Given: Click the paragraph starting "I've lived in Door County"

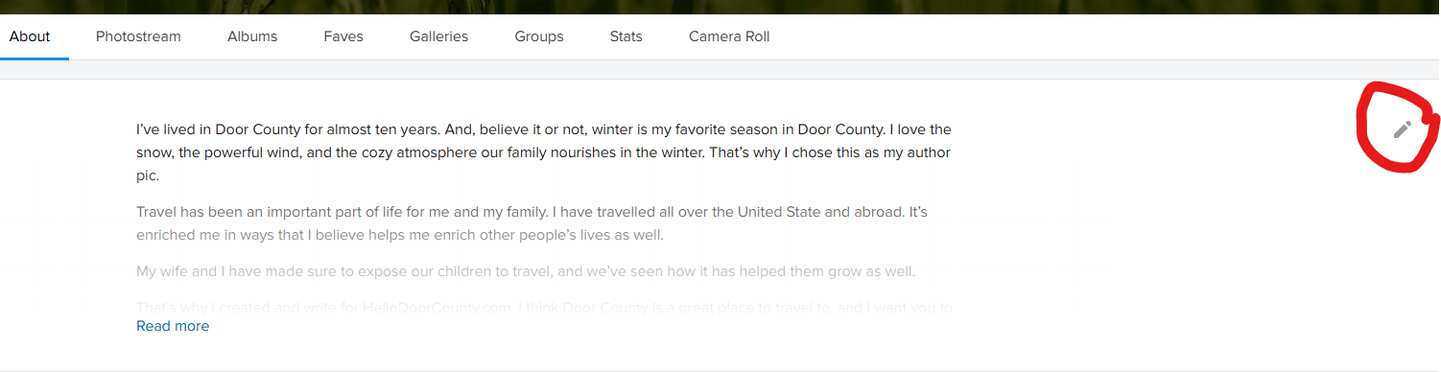Looking at the screenshot, I should (544, 152).
